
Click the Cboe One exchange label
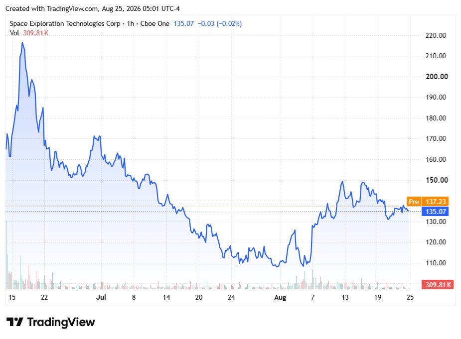pyautogui.click(x=154, y=24)
